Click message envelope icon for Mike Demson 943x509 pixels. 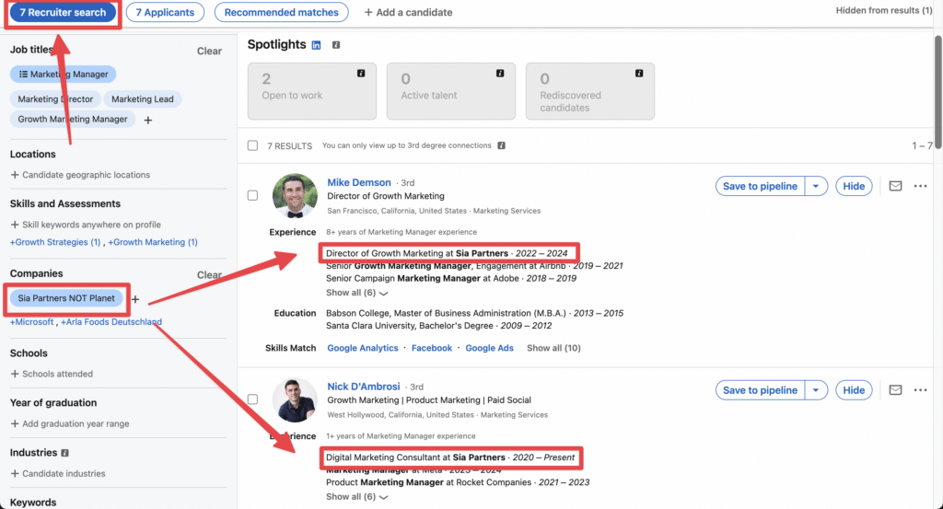(895, 186)
